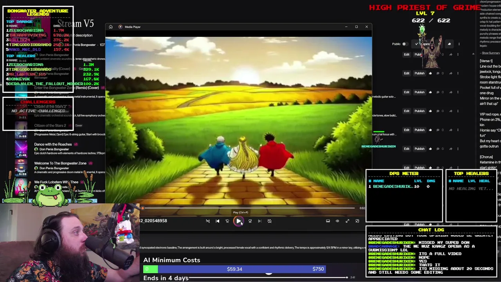Click the bottom player progress slider

tap(269, 277)
